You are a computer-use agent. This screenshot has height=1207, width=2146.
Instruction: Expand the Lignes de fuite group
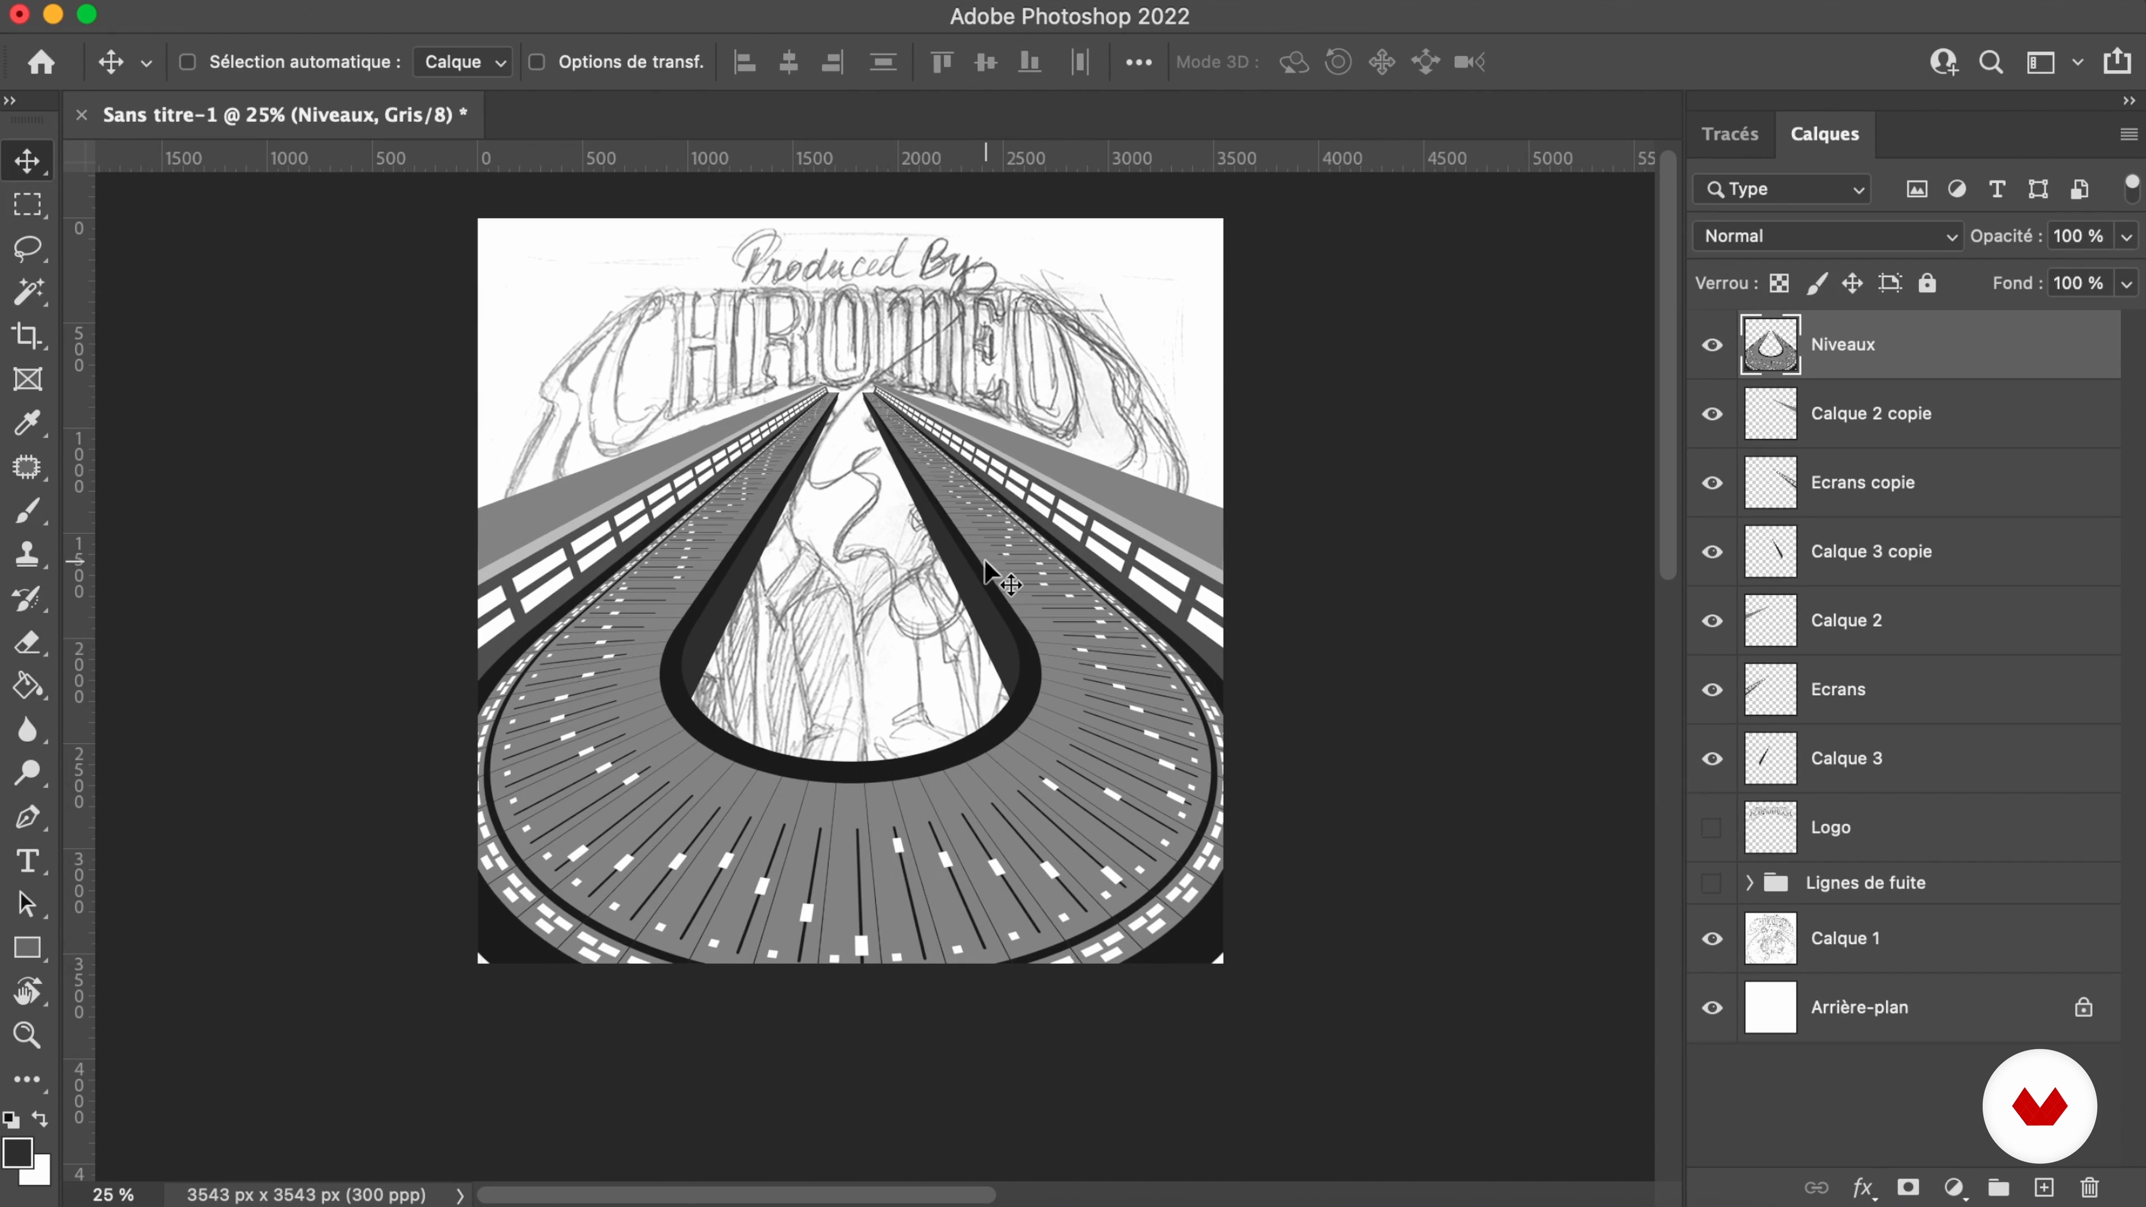(1749, 882)
